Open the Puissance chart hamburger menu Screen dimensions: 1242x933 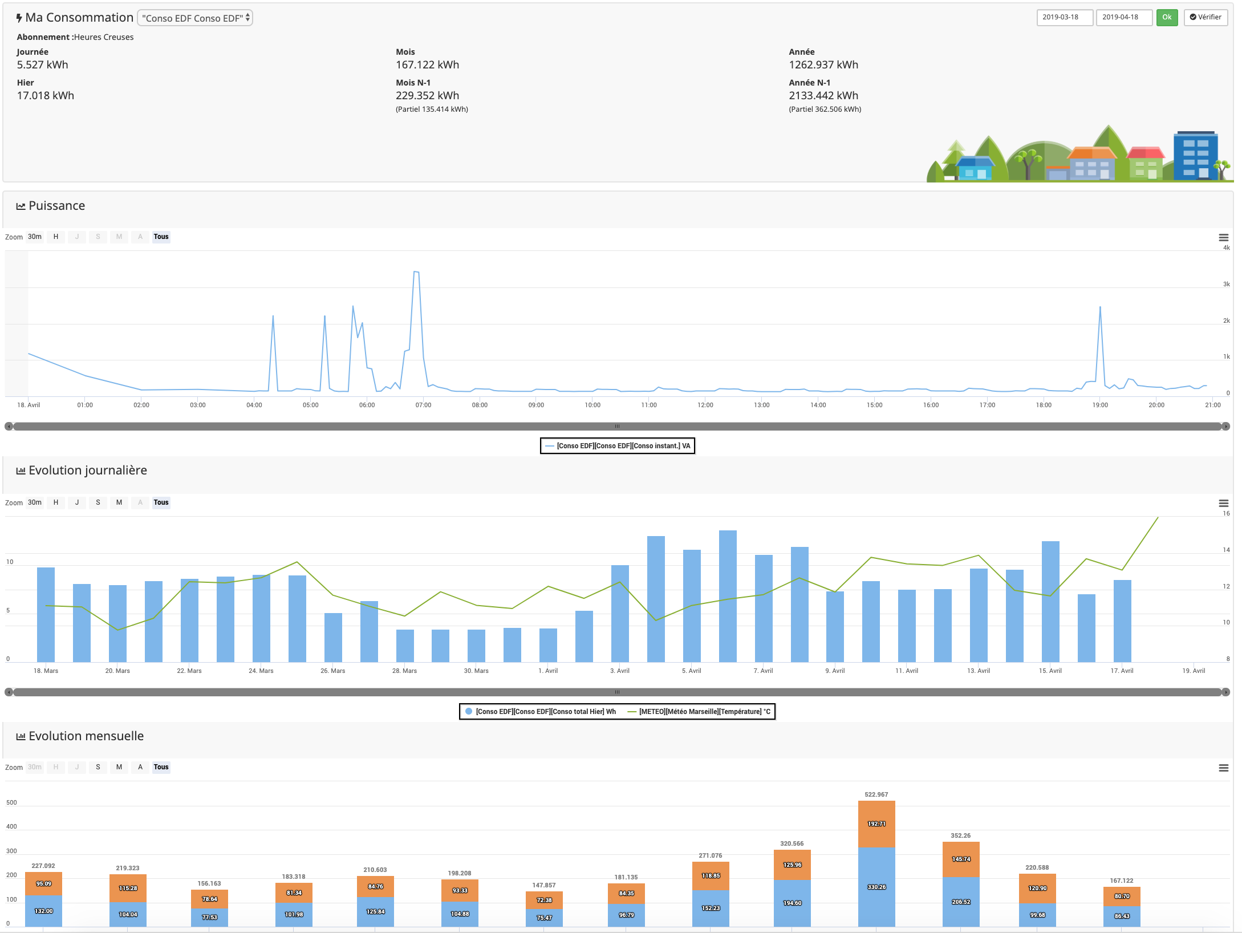tap(1223, 237)
